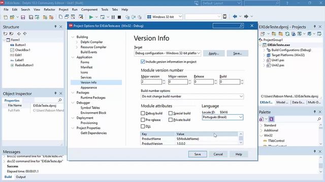
Task: Click the Pause icon in the toolbar
Action: click(113, 17)
